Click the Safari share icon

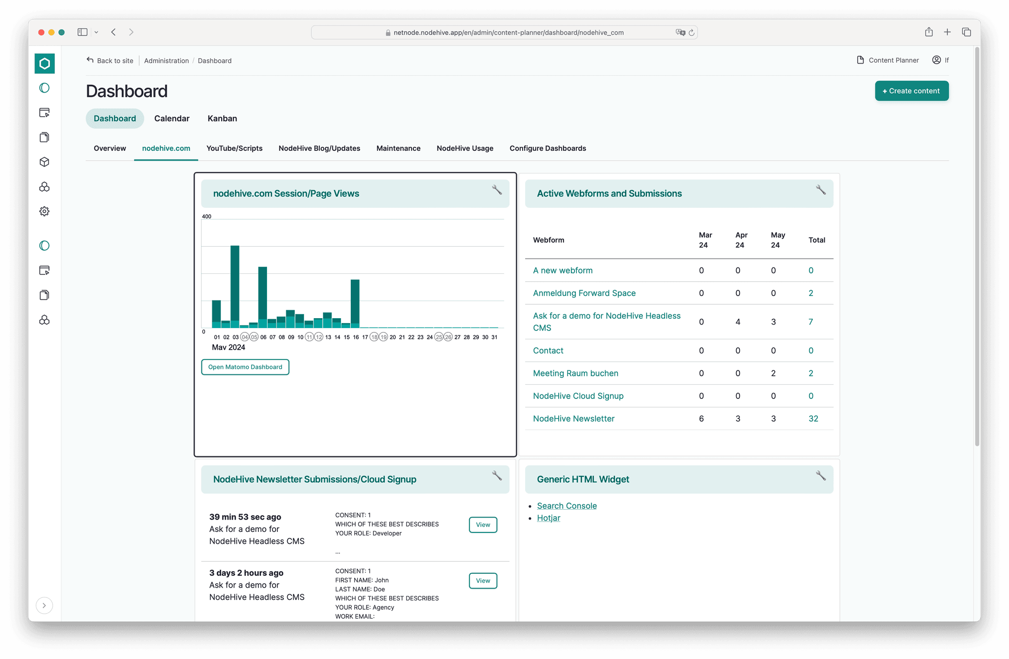click(929, 32)
